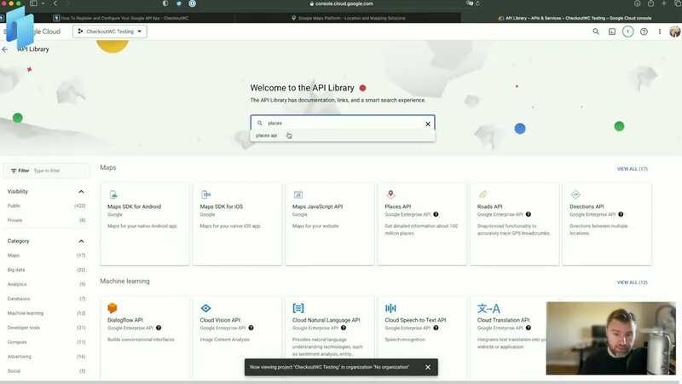682x384 pixels.
Task: Toggle the browser sidebar button
Action: [33, 3]
